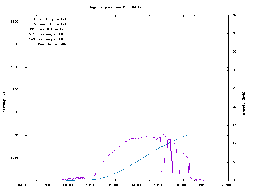Select the blue PV-Power-Out legend line sample
The height and width of the screenshot is (191, 255).
90,30
